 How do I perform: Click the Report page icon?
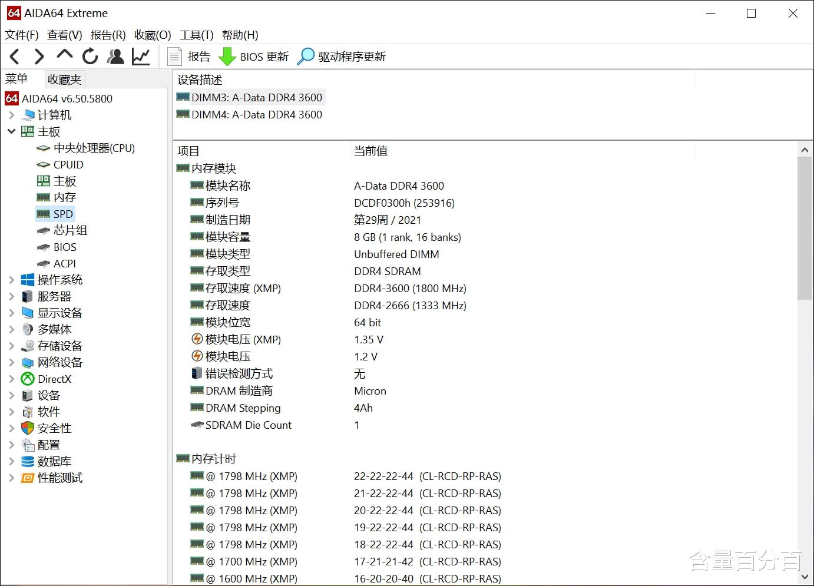[x=174, y=57]
